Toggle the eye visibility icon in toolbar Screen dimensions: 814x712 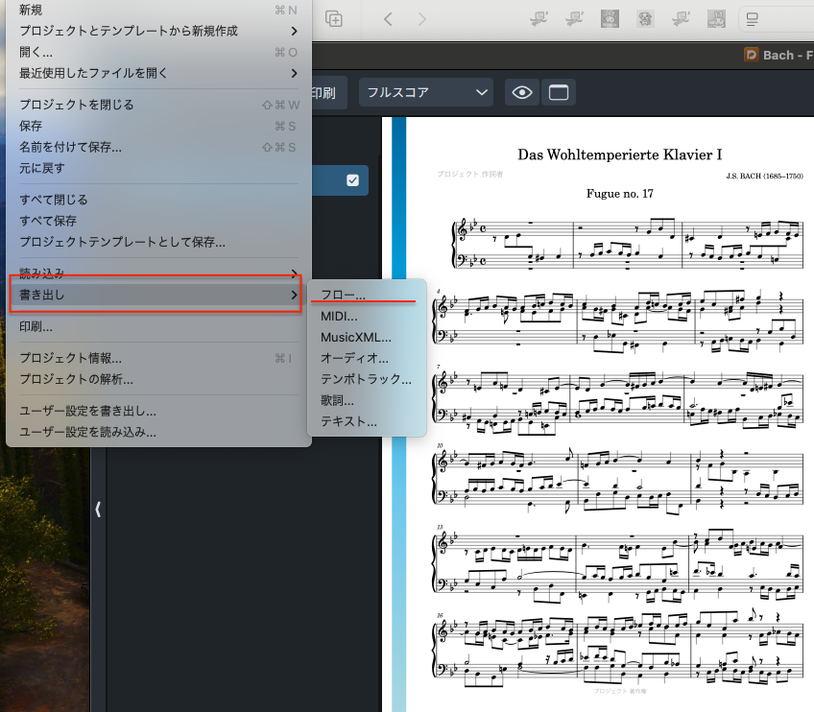click(522, 93)
